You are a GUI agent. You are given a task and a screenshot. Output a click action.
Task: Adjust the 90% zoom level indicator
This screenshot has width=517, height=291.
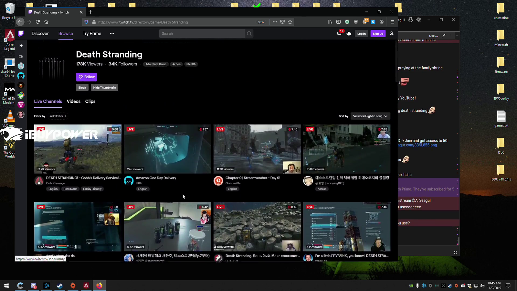pyautogui.click(x=261, y=22)
